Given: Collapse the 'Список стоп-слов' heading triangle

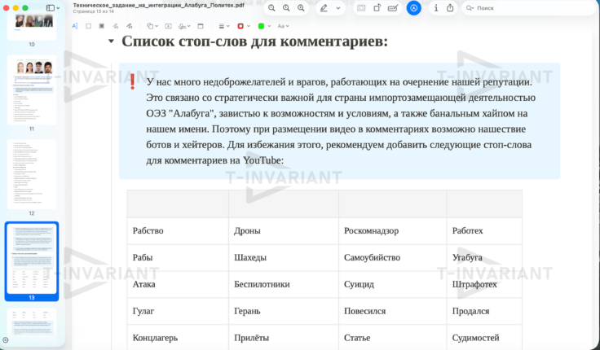Looking at the screenshot, I should 111,42.
